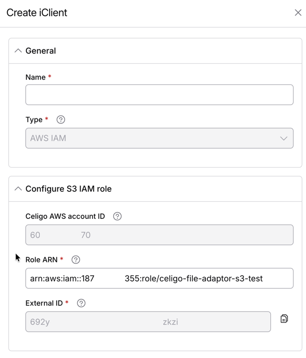Click the Create iClient title
306x358 pixels.
37,12
